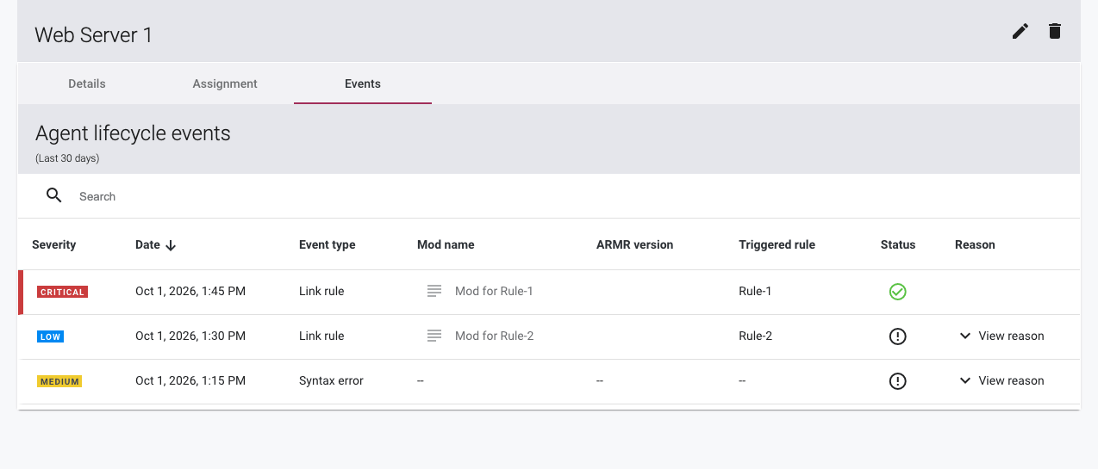
Task: Click View reason text in Rule-2 row
Action: 1011,336
